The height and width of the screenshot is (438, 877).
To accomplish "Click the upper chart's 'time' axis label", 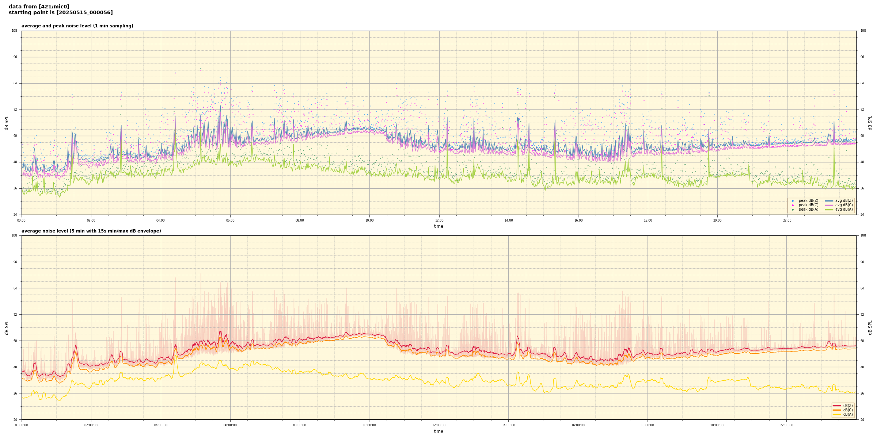I will pyautogui.click(x=438, y=226).
